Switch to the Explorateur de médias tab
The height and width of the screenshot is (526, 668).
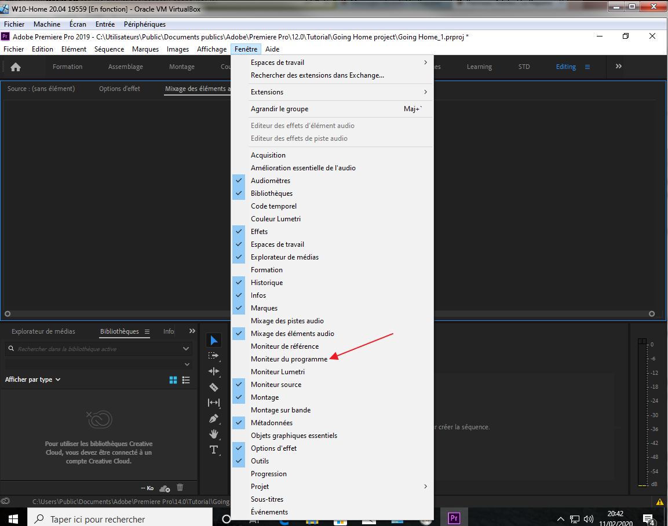coord(43,331)
